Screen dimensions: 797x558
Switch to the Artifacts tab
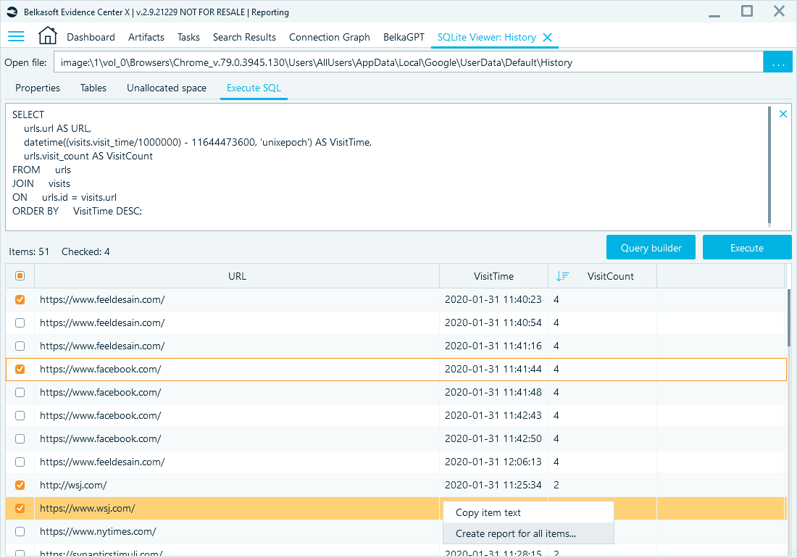[x=146, y=36]
